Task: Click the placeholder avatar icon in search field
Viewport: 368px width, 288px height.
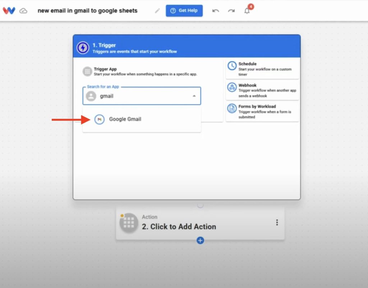Action: (91, 96)
